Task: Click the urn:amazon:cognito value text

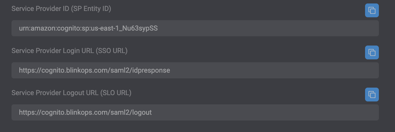Action: 88,28
